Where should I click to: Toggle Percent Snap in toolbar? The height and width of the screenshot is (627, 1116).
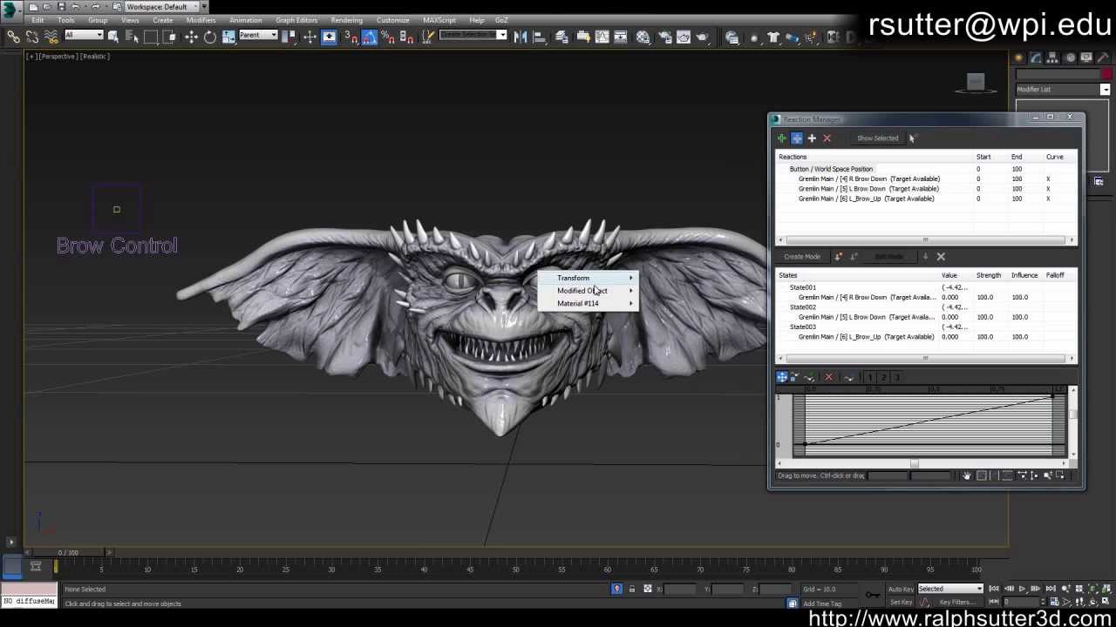pyautogui.click(x=387, y=37)
